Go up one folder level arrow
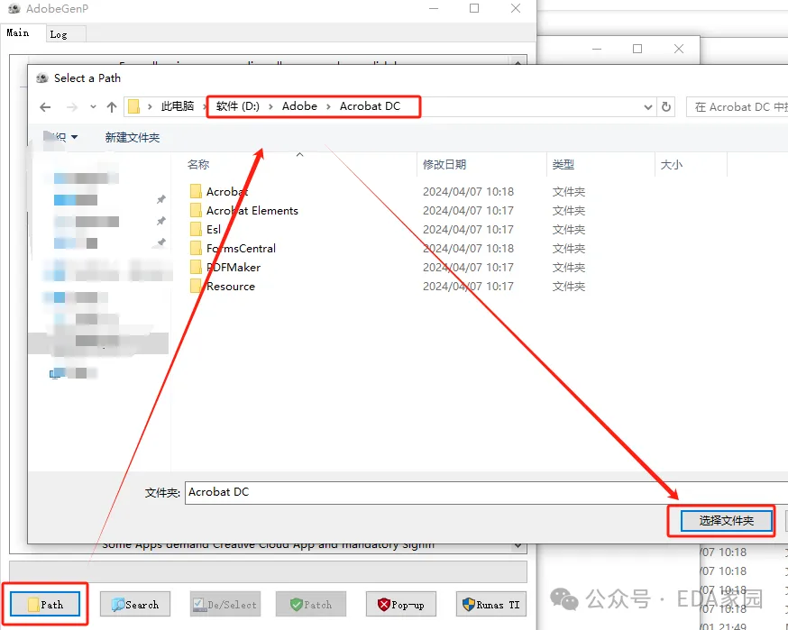 112,107
